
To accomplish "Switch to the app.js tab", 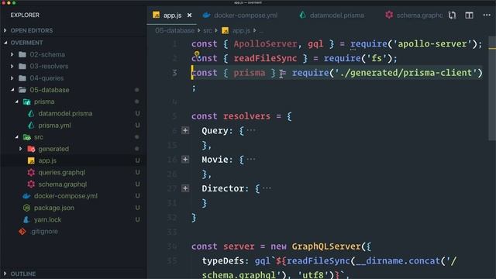I will [172, 15].
